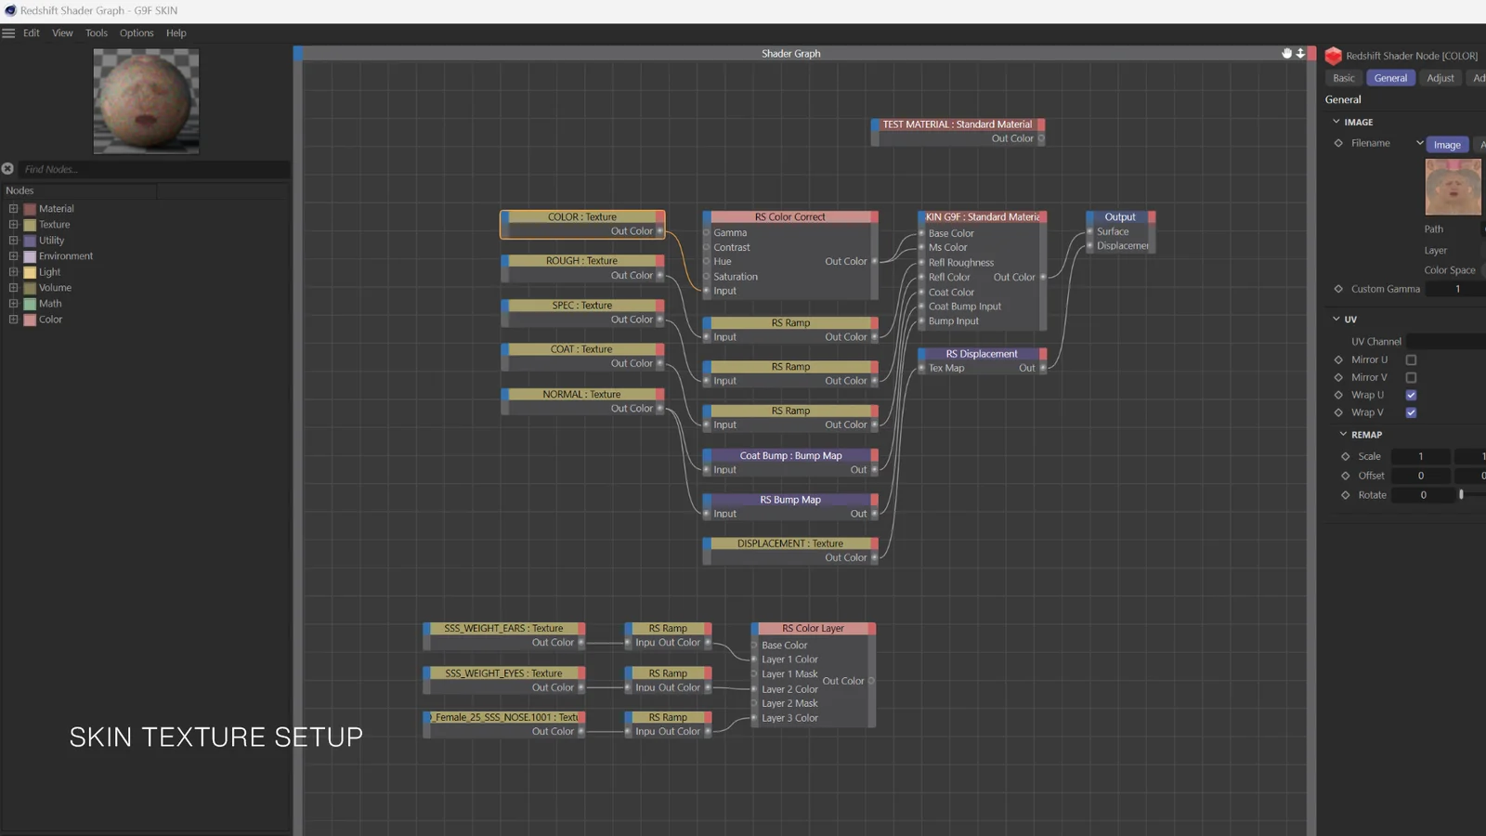Click the Custom Gamma keyframe diamond icon
This screenshot has width=1486, height=836.
(1338, 289)
